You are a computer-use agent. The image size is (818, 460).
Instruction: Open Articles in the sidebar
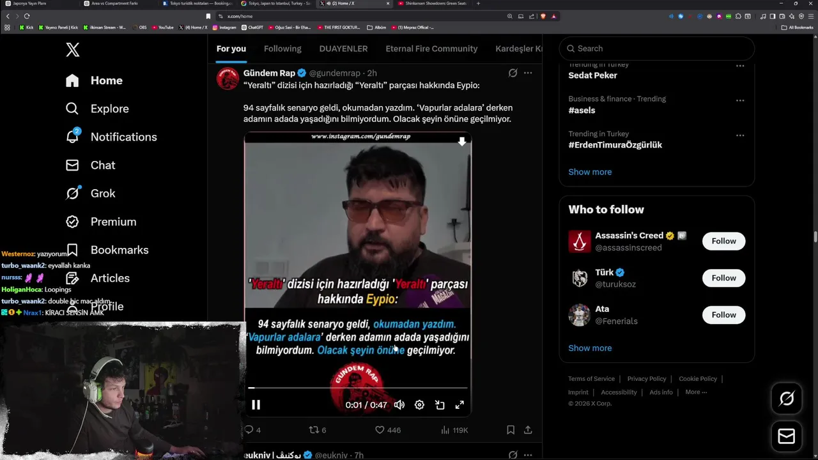97,278
